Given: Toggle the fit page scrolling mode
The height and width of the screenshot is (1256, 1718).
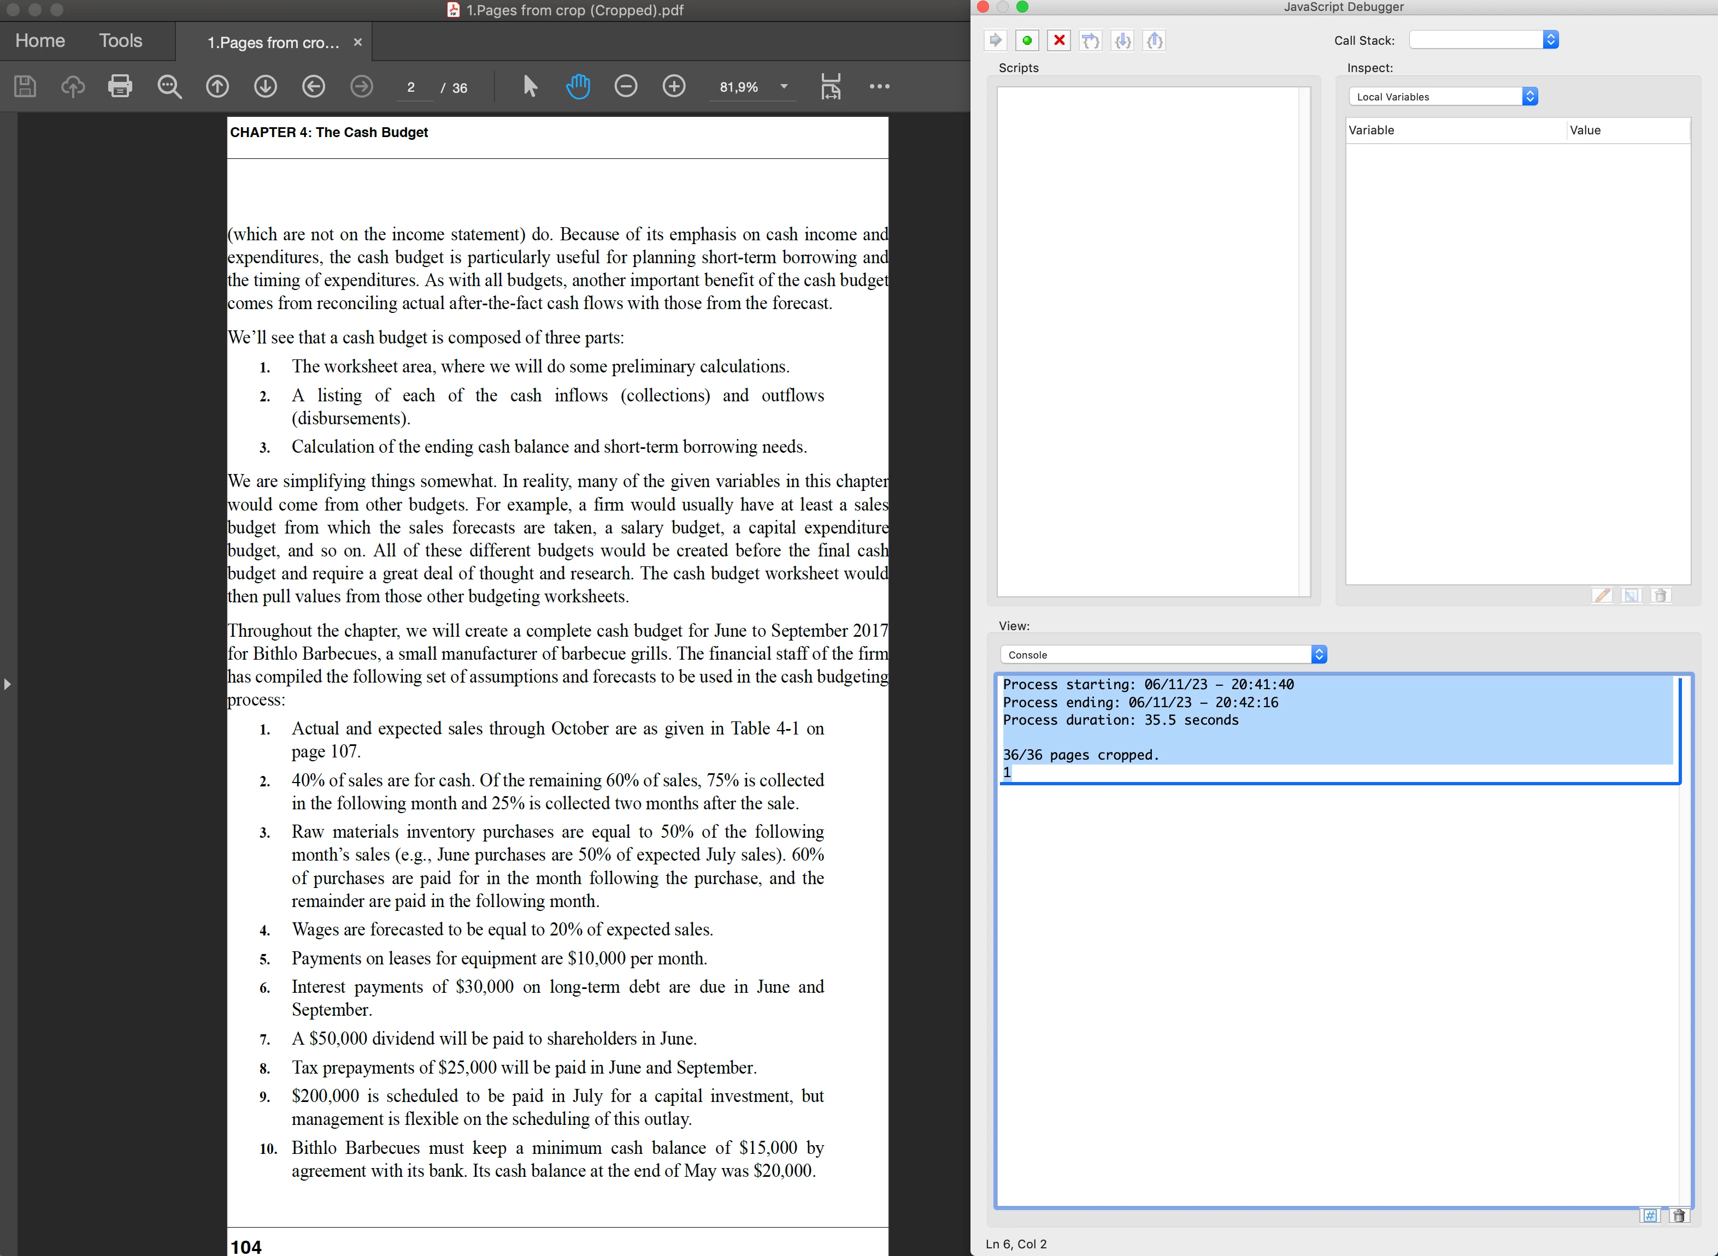Looking at the screenshot, I should click(831, 86).
